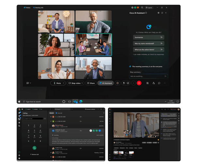Dial digit 5 on the keypad

tap(34, 131)
